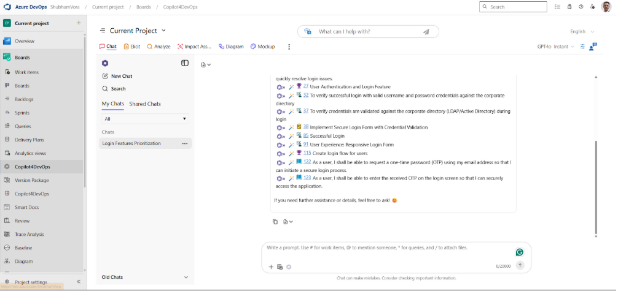Click the plus icon below the prompt
Screen dimensions: 618x291
(x=271, y=266)
